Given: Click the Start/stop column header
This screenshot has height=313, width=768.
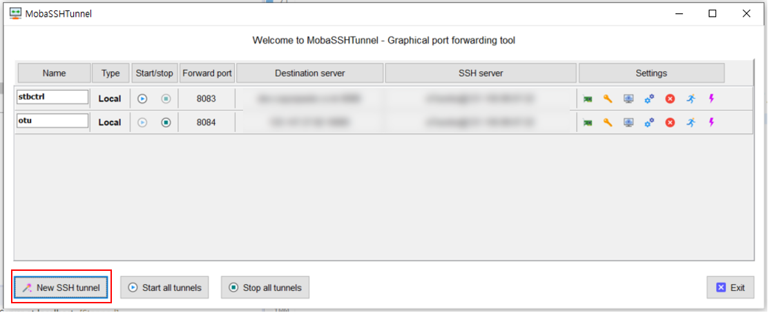Looking at the screenshot, I should (x=154, y=73).
